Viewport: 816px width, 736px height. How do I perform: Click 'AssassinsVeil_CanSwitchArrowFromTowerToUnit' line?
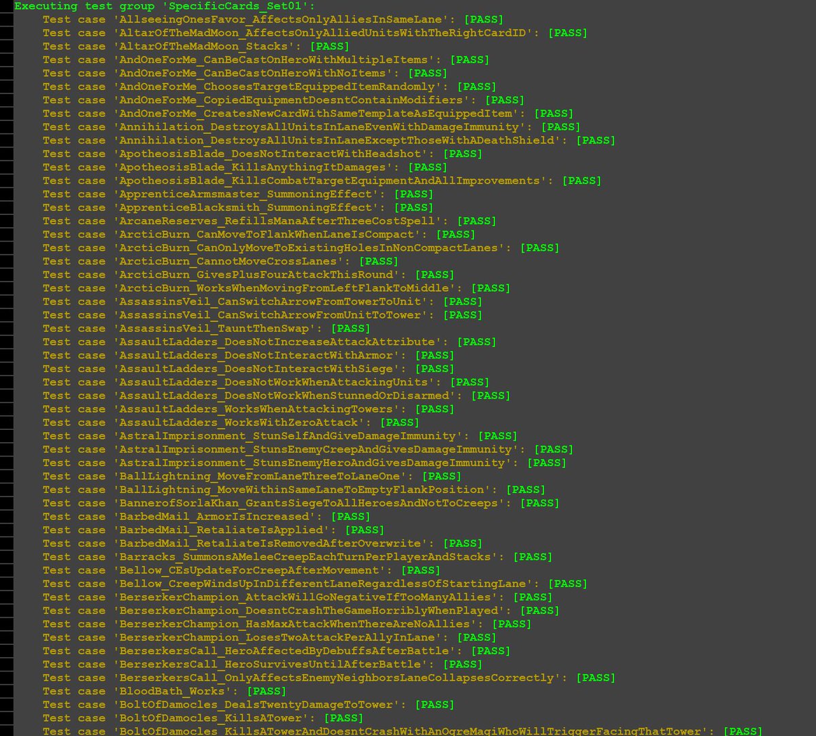click(x=262, y=301)
